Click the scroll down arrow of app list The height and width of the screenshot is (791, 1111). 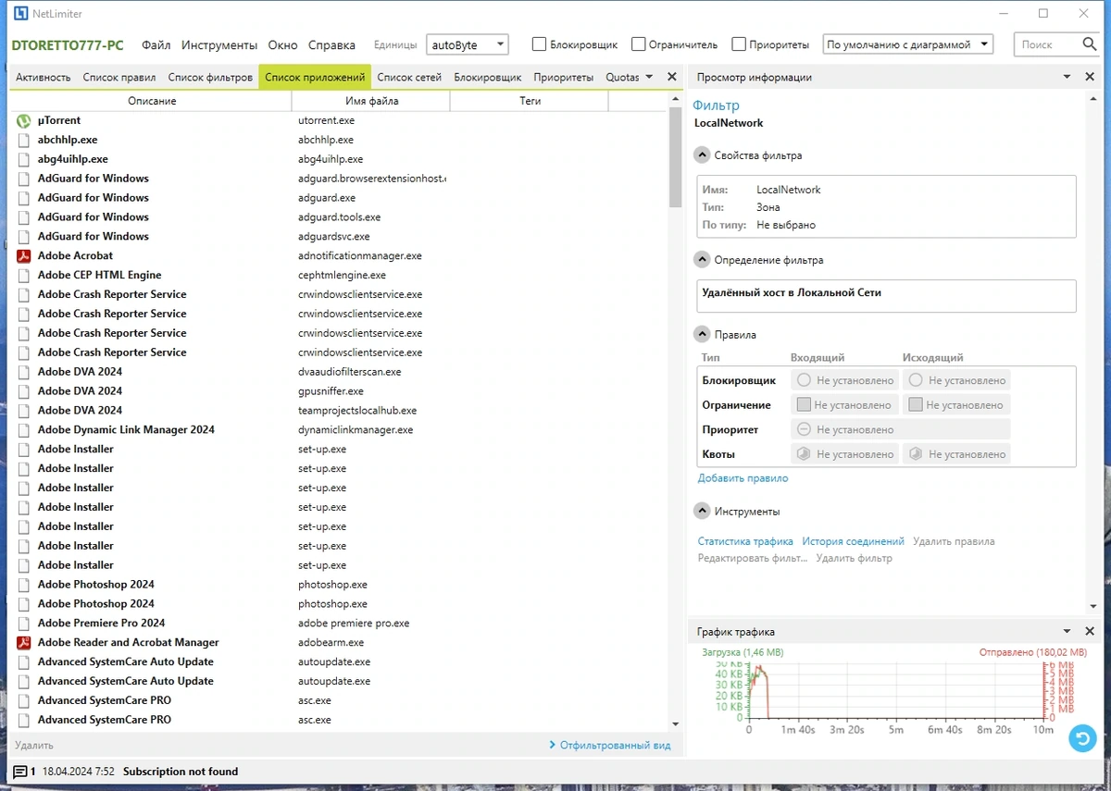(x=675, y=723)
